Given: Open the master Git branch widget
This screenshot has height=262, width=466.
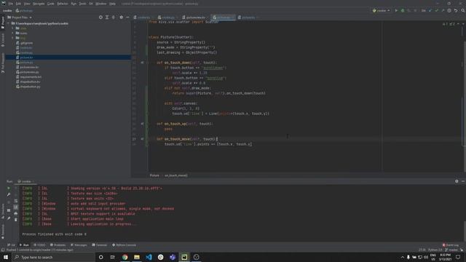Looking at the screenshot, I should tap(451, 250).
